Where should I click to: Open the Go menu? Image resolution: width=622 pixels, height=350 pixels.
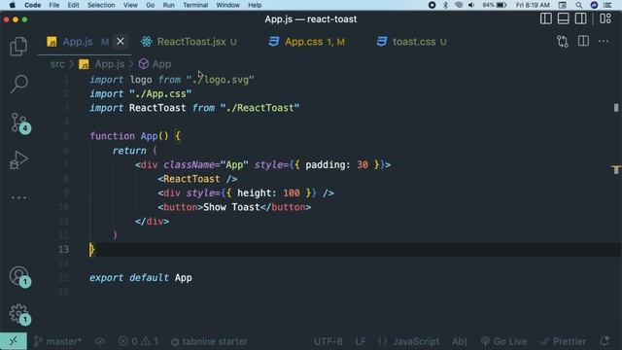[150, 5]
